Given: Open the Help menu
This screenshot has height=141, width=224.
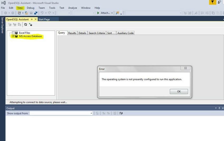Looking at the screenshot, I should click(x=97, y=8).
